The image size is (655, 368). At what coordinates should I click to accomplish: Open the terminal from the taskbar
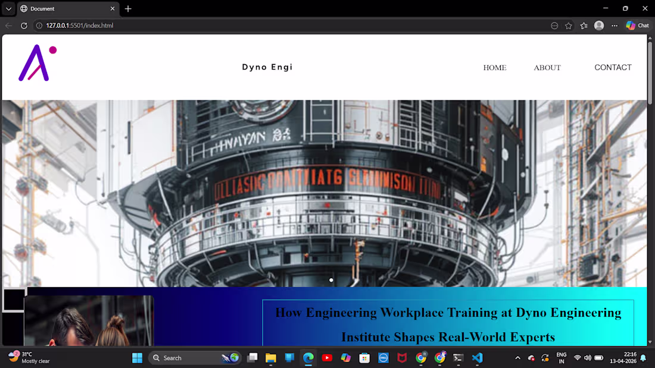458,357
